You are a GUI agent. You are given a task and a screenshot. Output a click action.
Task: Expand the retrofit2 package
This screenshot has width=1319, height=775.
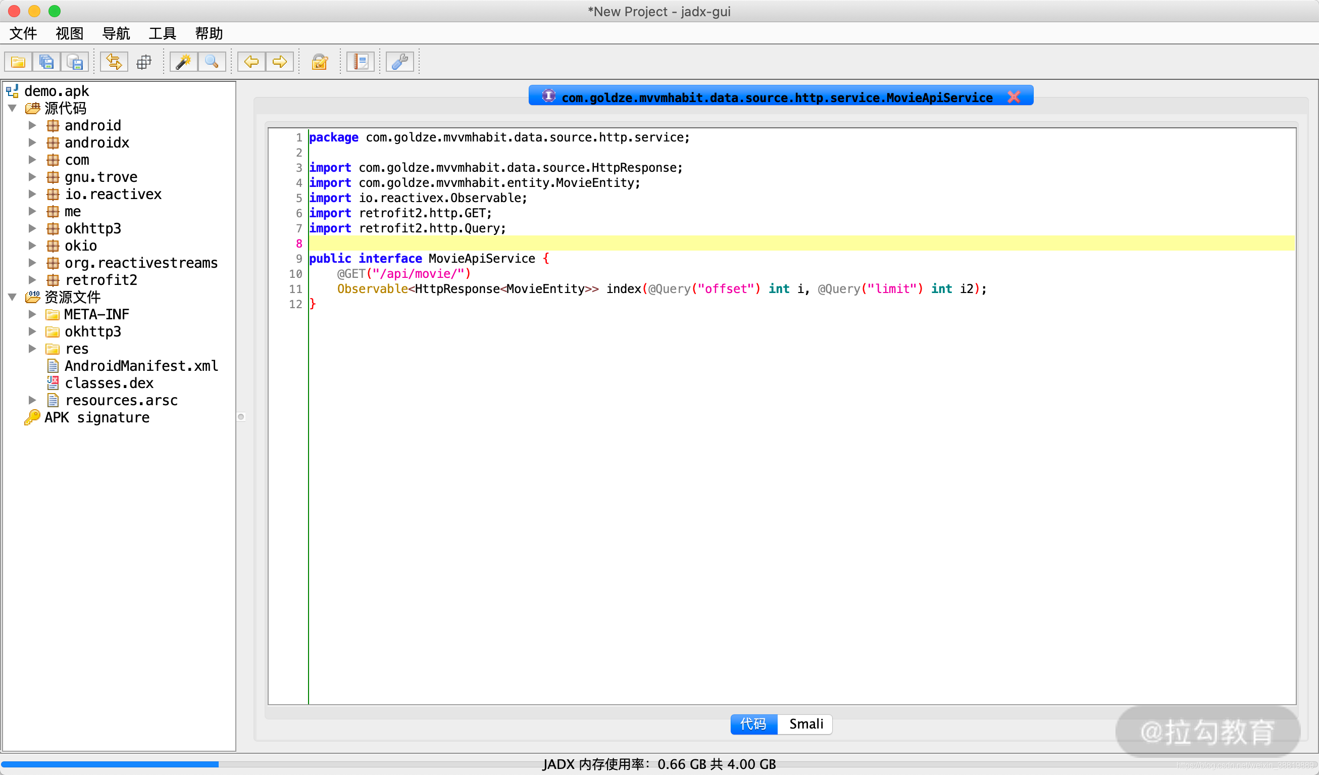pyautogui.click(x=32, y=279)
